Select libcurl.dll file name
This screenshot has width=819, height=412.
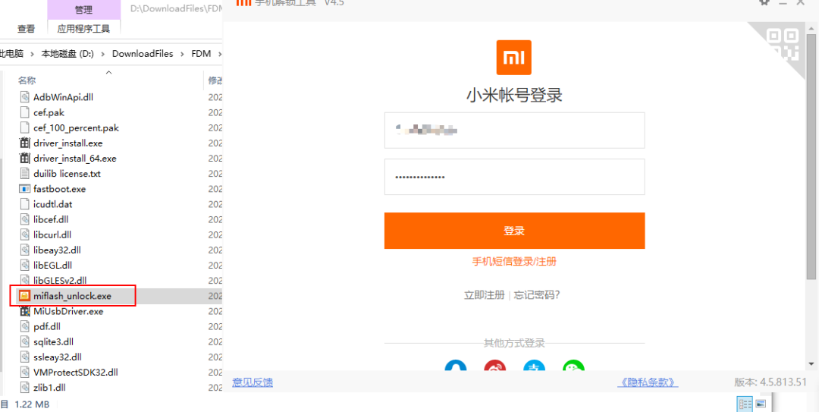[52, 234]
